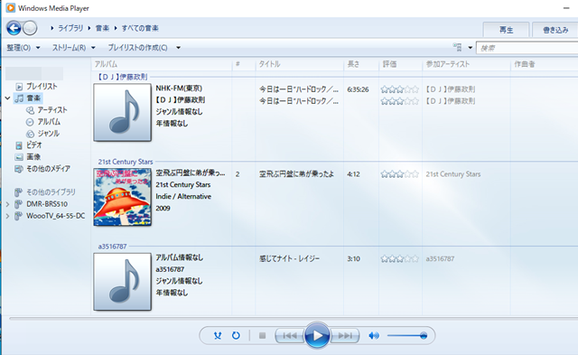Sort by the 参加アーティスト column header
The width and height of the screenshot is (578, 355).
tap(466, 64)
